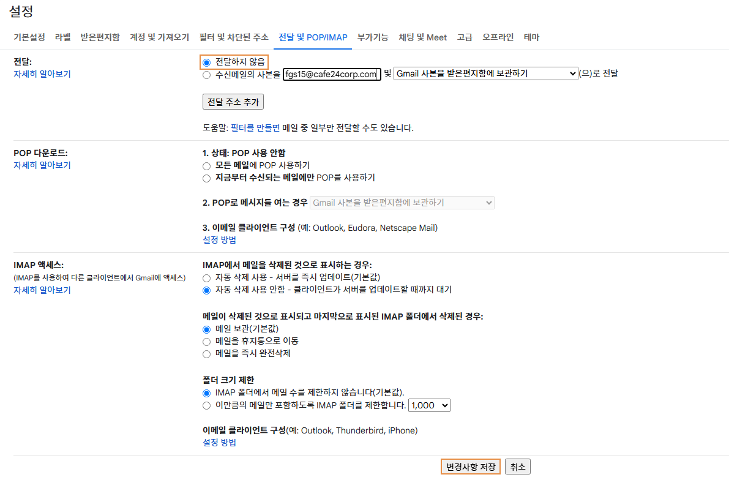Enable POP for "모든 메일" option

pyautogui.click(x=206, y=165)
